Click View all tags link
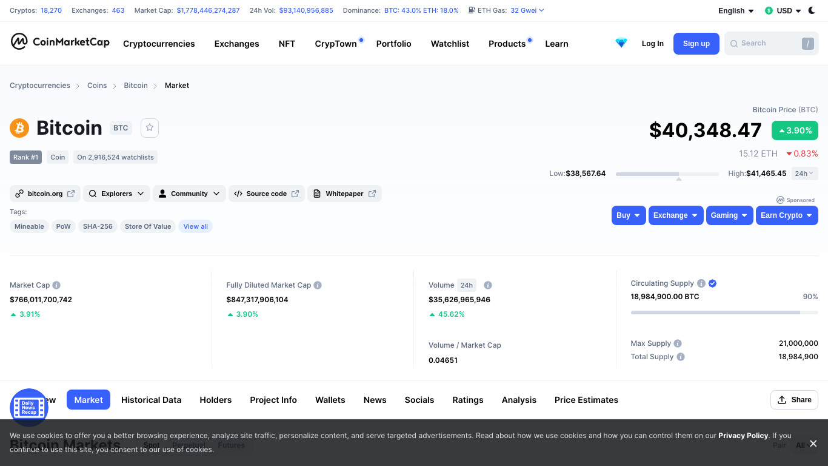 tap(195, 226)
